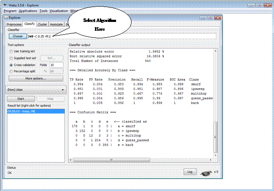Click the Choose classifier button
274x191 pixels.
(18, 36)
